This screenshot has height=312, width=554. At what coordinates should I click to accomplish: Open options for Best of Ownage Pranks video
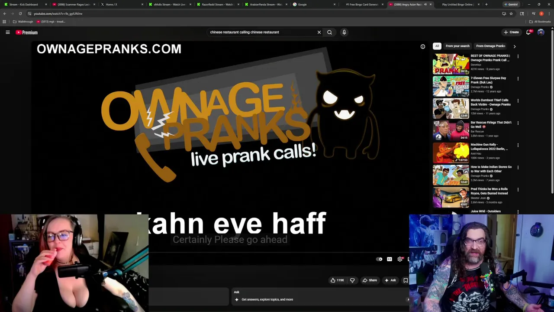pyautogui.click(x=518, y=56)
